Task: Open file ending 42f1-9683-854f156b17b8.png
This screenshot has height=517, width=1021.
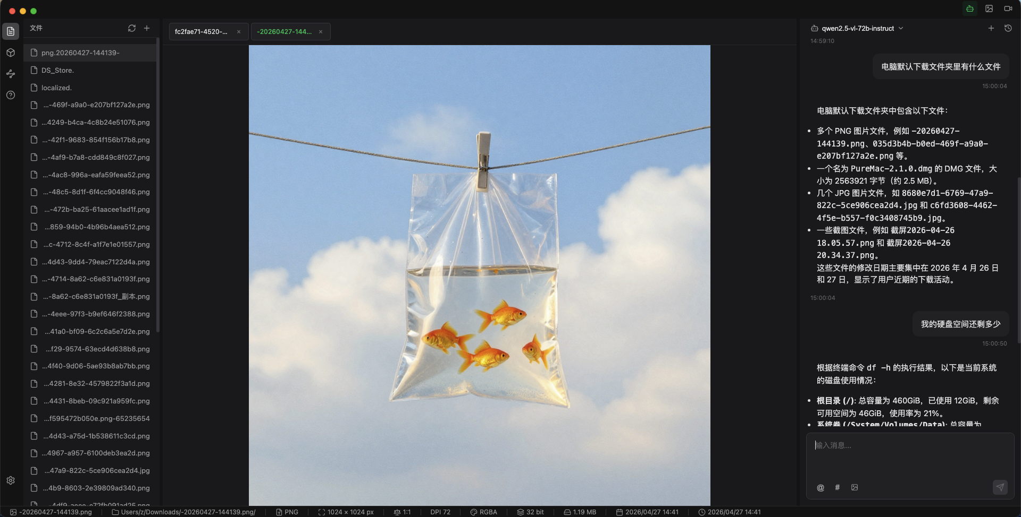Action: (x=90, y=140)
